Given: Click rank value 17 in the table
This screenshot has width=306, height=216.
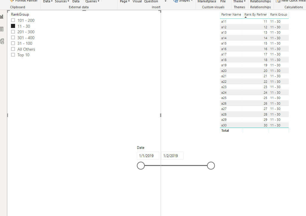Looking at the screenshot, I should click(x=266, y=54).
